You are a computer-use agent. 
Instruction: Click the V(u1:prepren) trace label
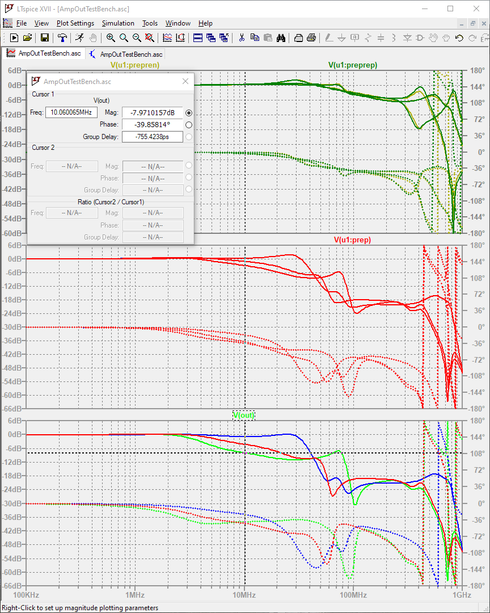pyautogui.click(x=135, y=65)
